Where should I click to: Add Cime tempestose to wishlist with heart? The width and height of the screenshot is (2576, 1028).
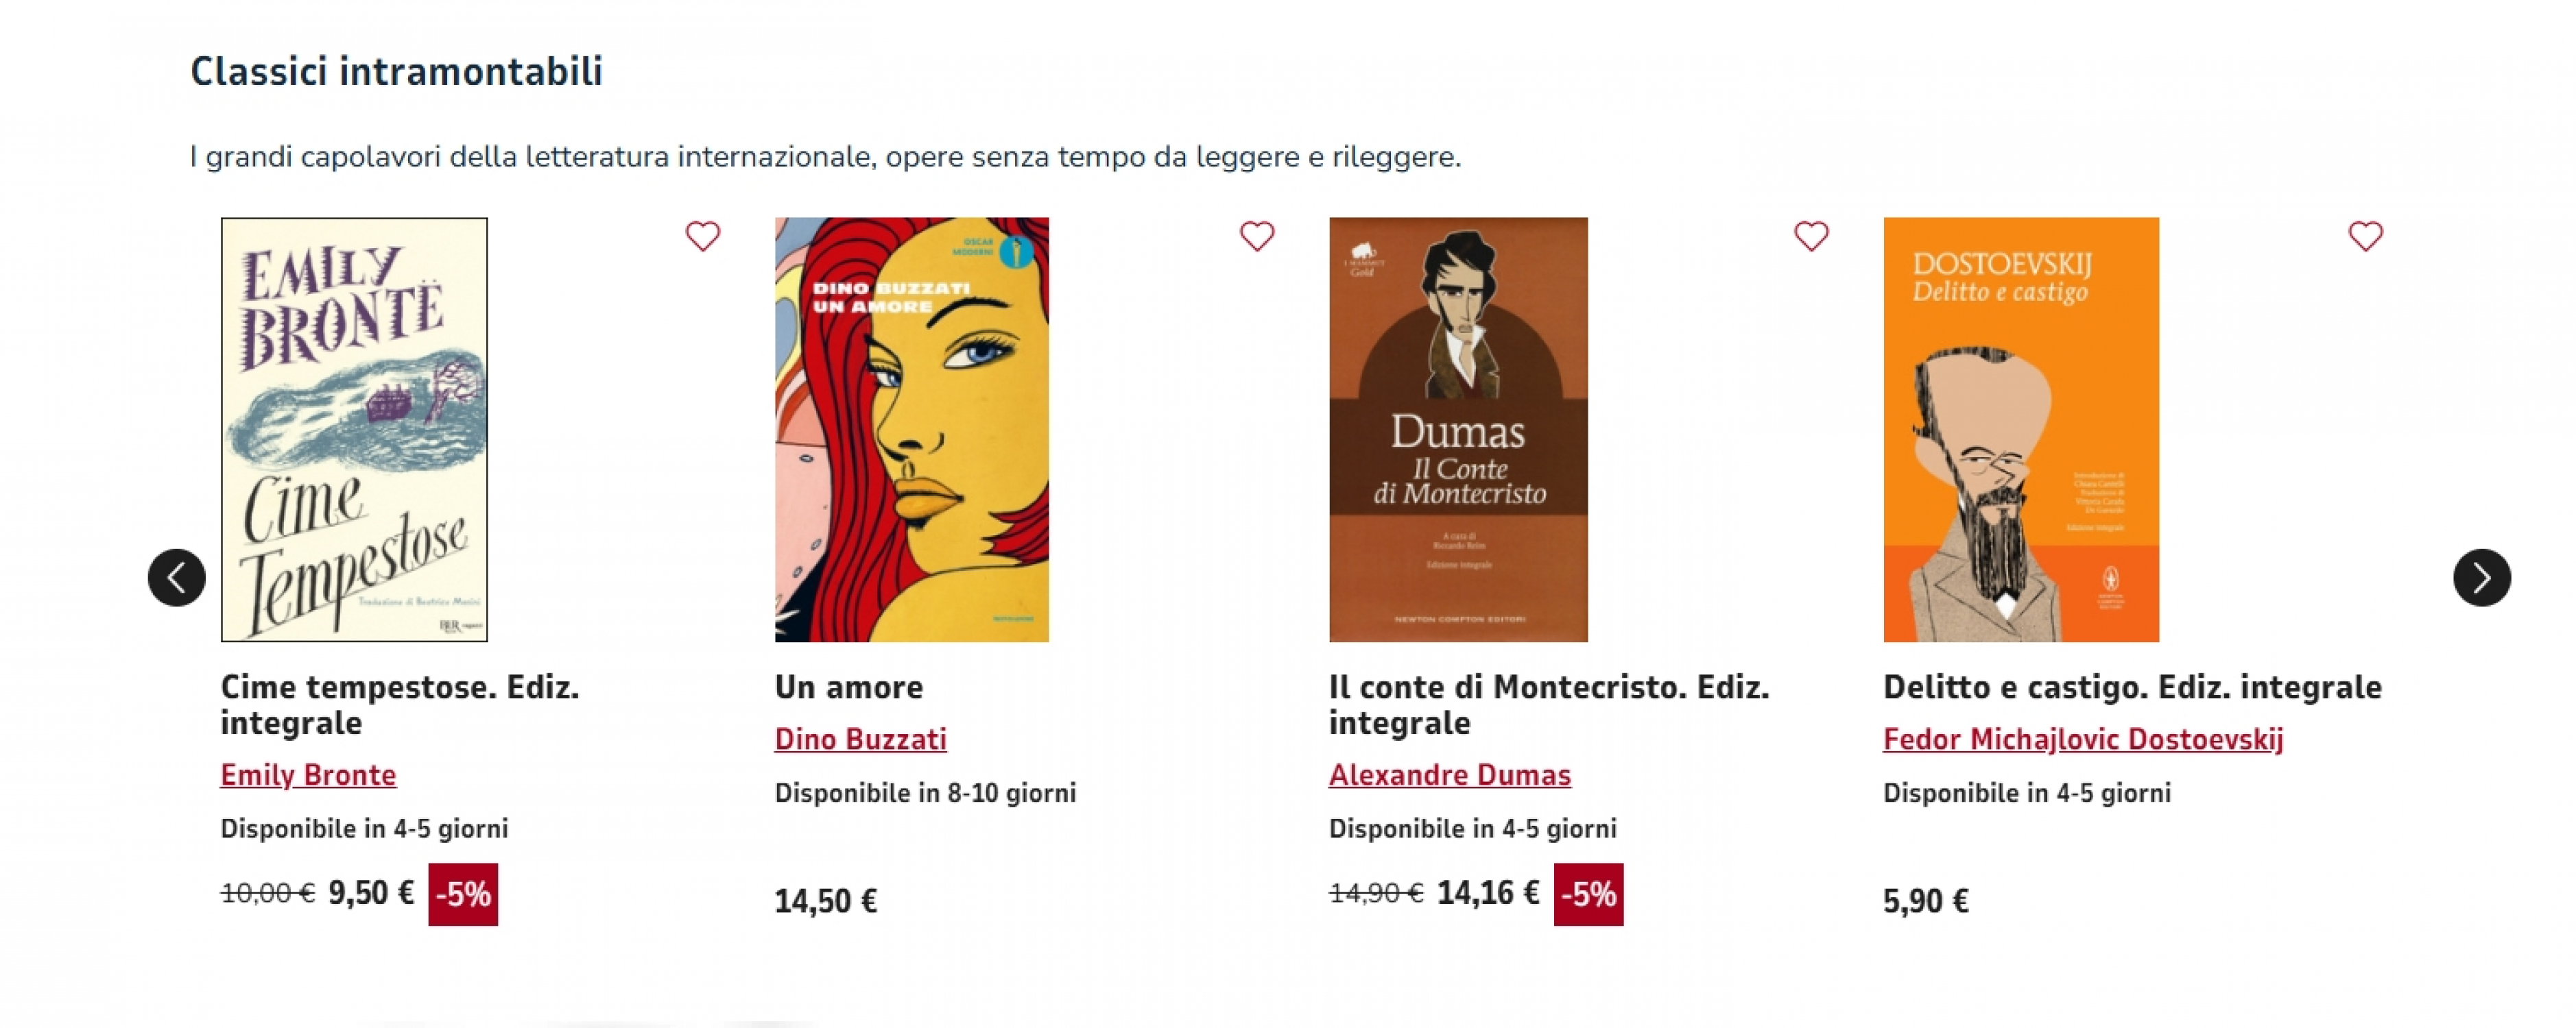702,236
